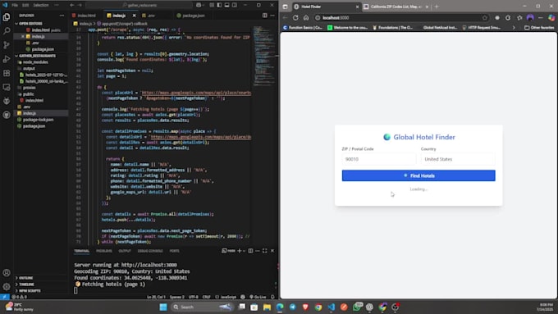Add a new terminal with plus icon
Image resolution: width=558 pixels, height=314 pixels.
coord(239,251)
